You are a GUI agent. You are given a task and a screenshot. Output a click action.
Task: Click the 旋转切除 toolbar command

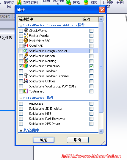[9, 4]
